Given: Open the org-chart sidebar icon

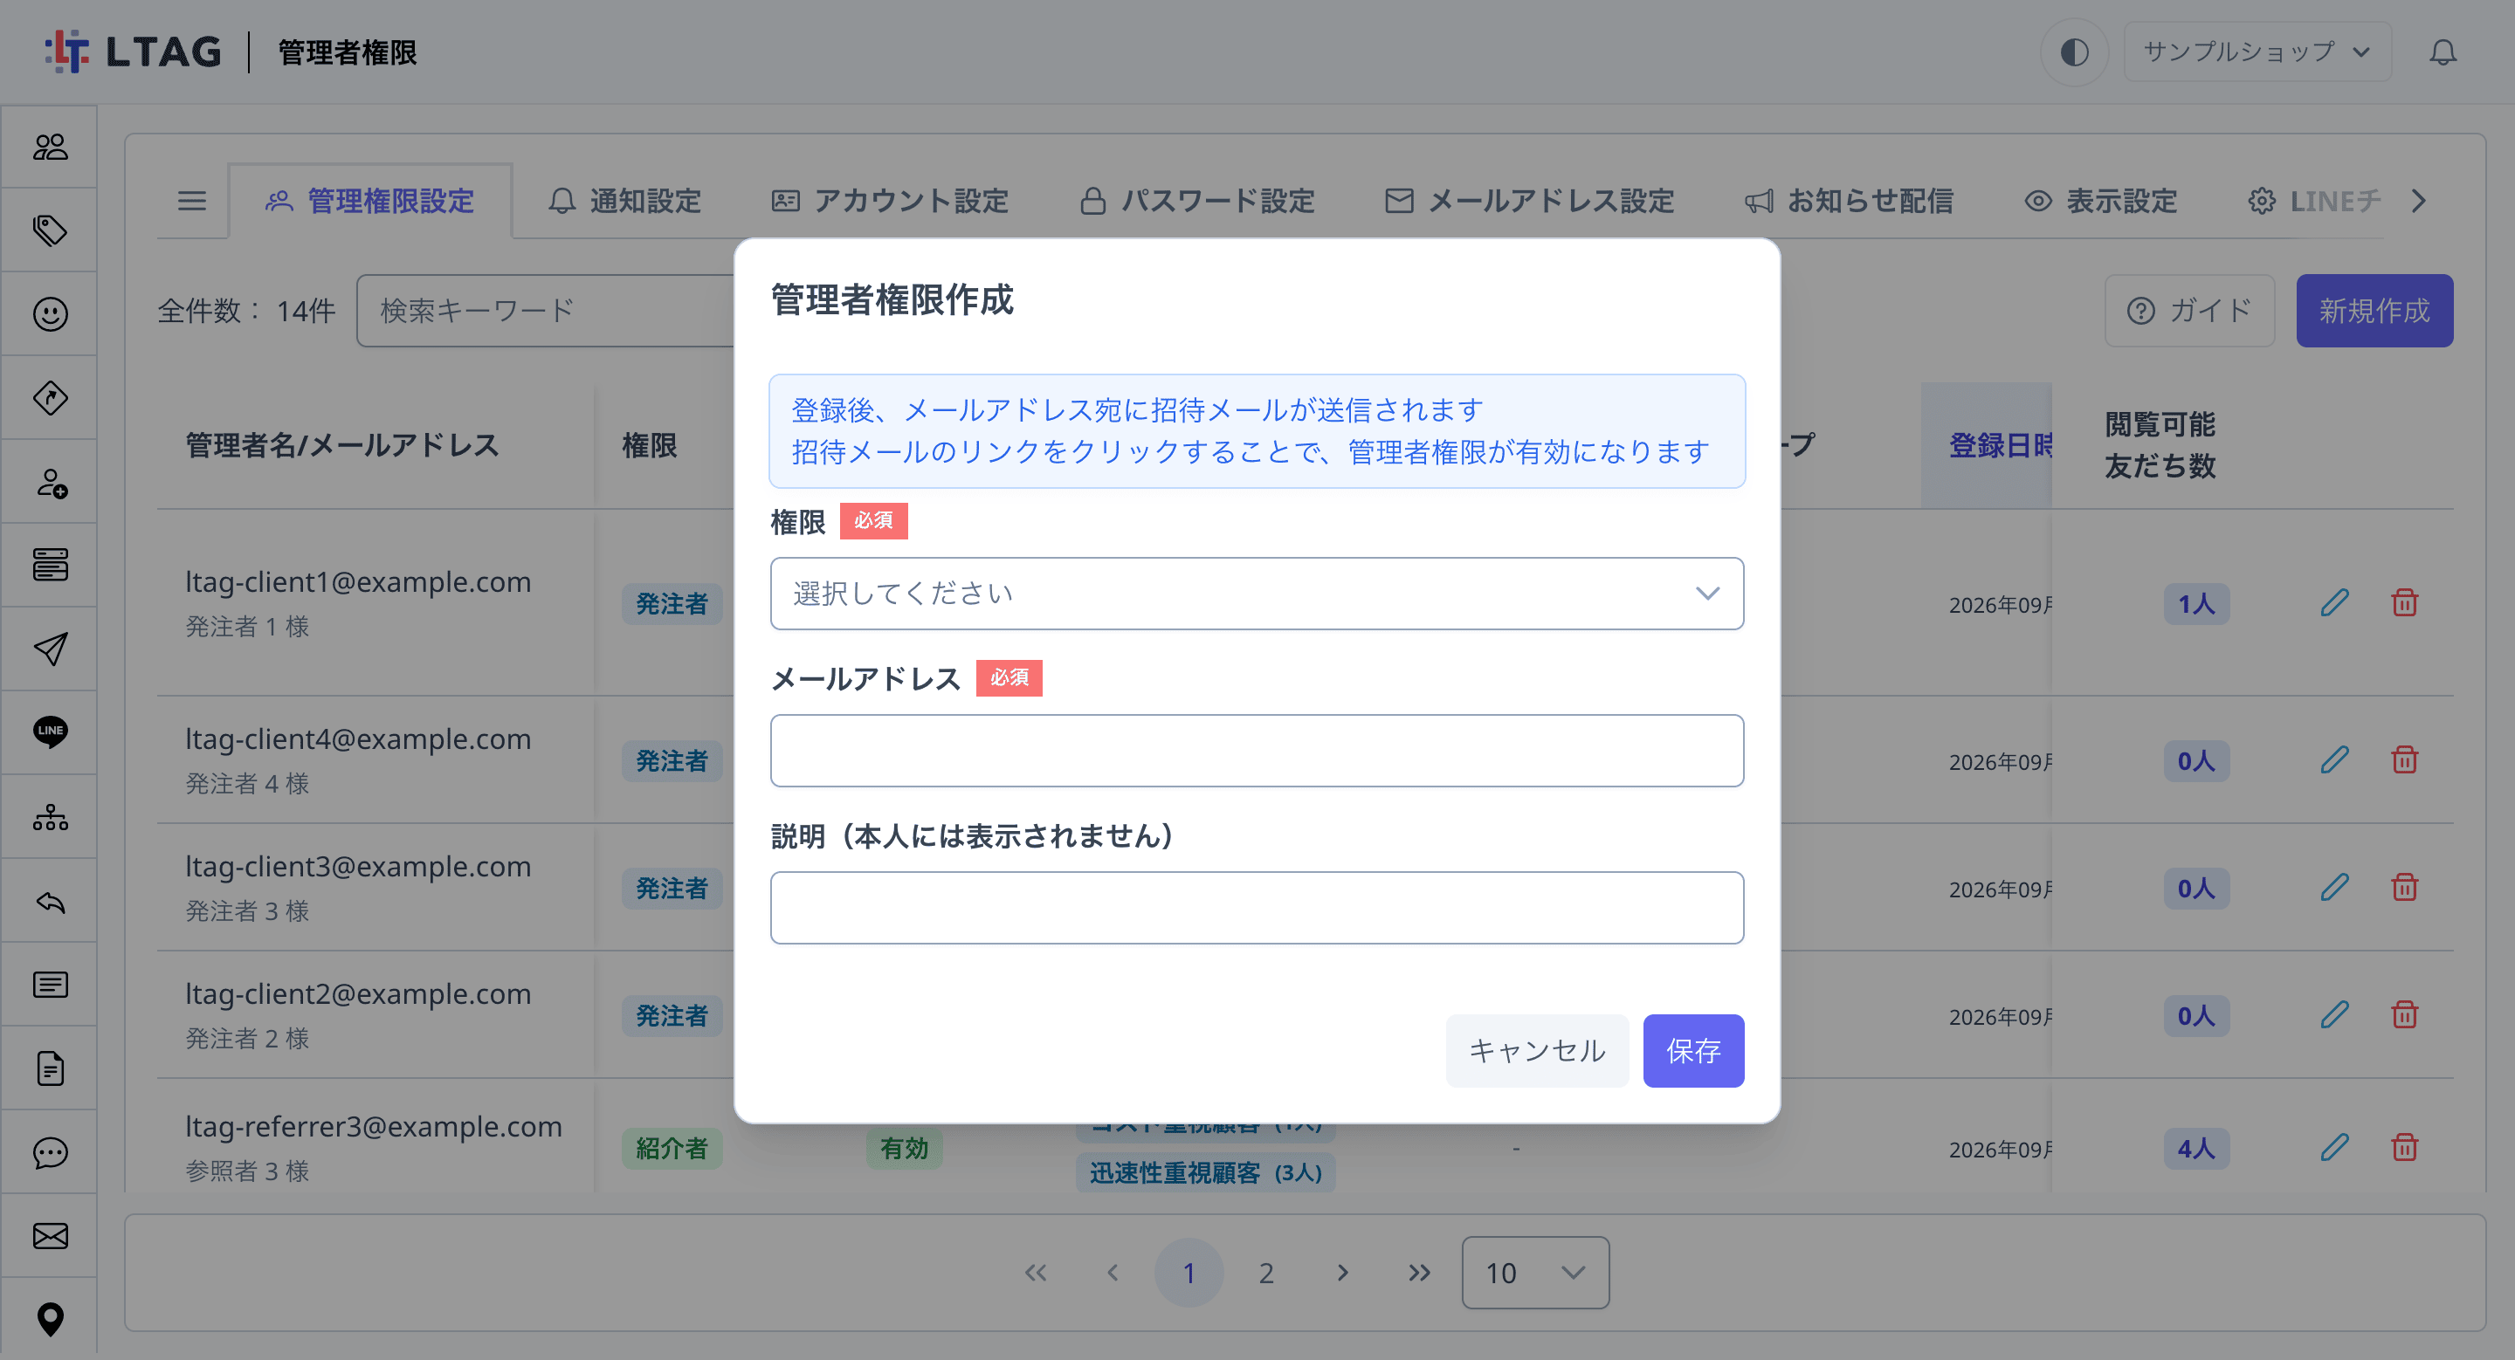Looking at the screenshot, I should [50, 816].
